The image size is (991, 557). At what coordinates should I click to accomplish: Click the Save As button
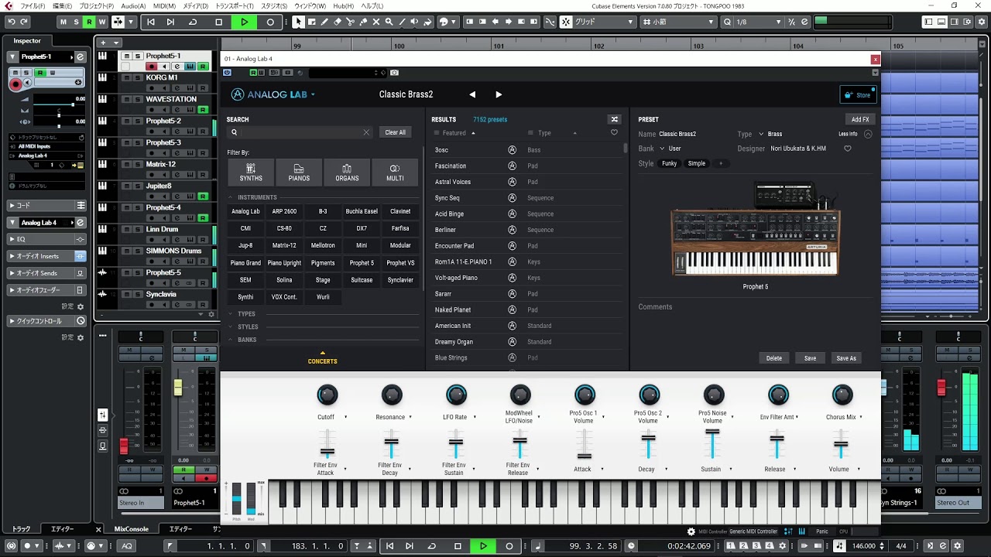[846, 358]
